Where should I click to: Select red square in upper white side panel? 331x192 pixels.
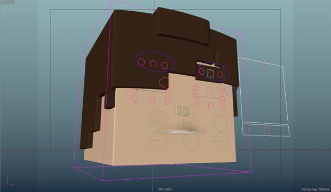tap(262, 67)
